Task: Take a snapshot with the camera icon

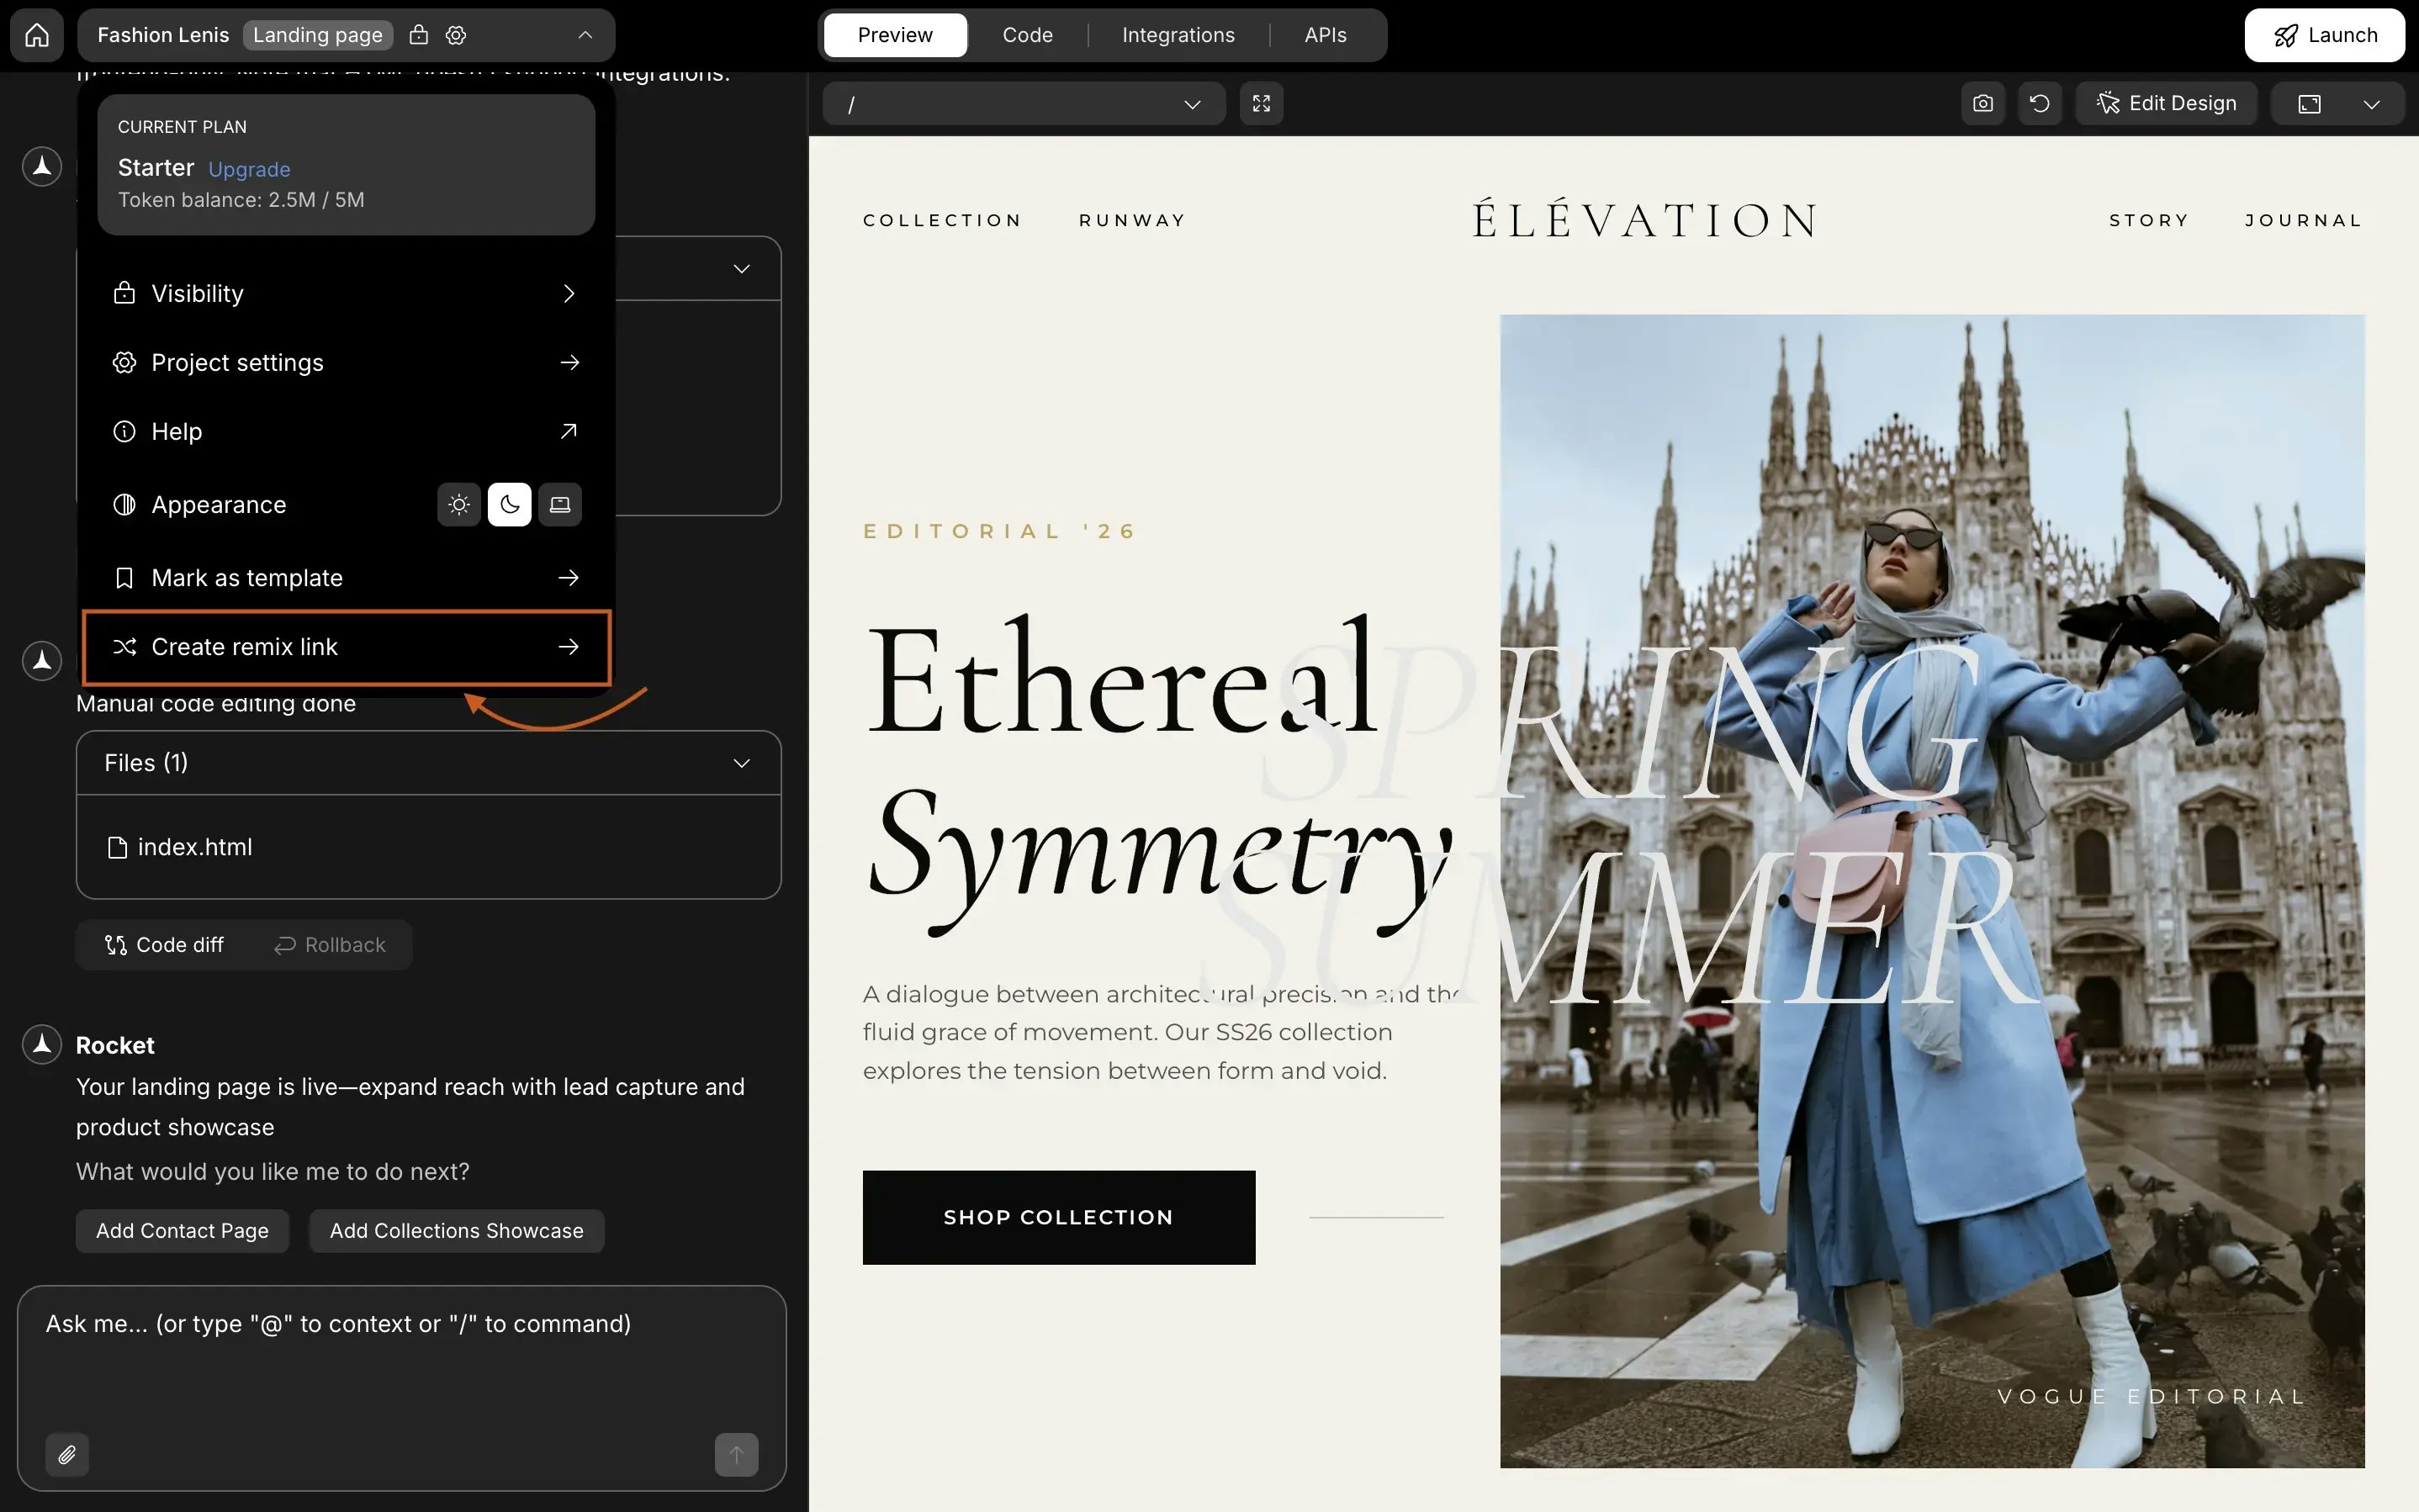Action: (x=1982, y=103)
